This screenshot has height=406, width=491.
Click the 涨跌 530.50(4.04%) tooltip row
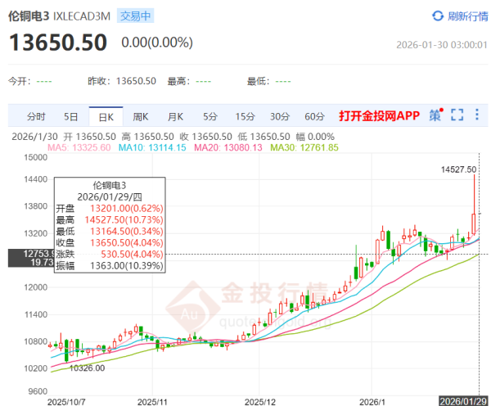pos(110,254)
